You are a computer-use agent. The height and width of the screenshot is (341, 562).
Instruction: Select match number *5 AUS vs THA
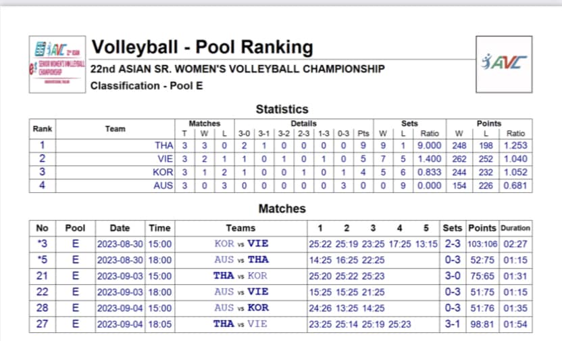[x=280, y=260]
